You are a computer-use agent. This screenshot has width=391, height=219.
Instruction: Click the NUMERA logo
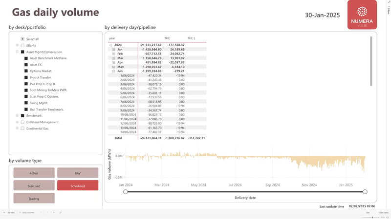point(362,15)
